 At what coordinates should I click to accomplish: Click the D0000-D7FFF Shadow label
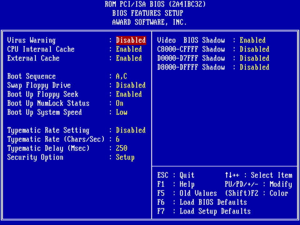[x=191, y=58]
